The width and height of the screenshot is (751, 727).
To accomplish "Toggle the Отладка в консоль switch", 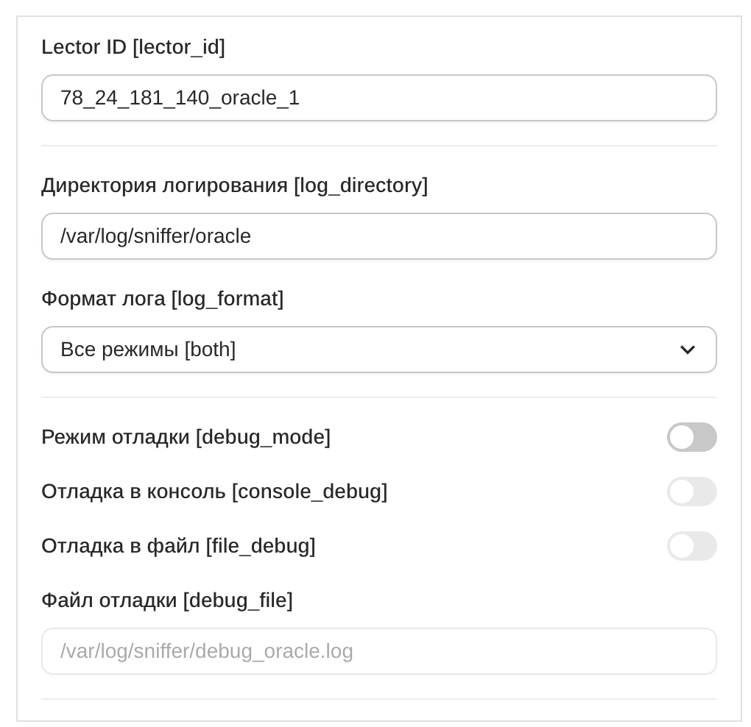I will (x=692, y=492).
